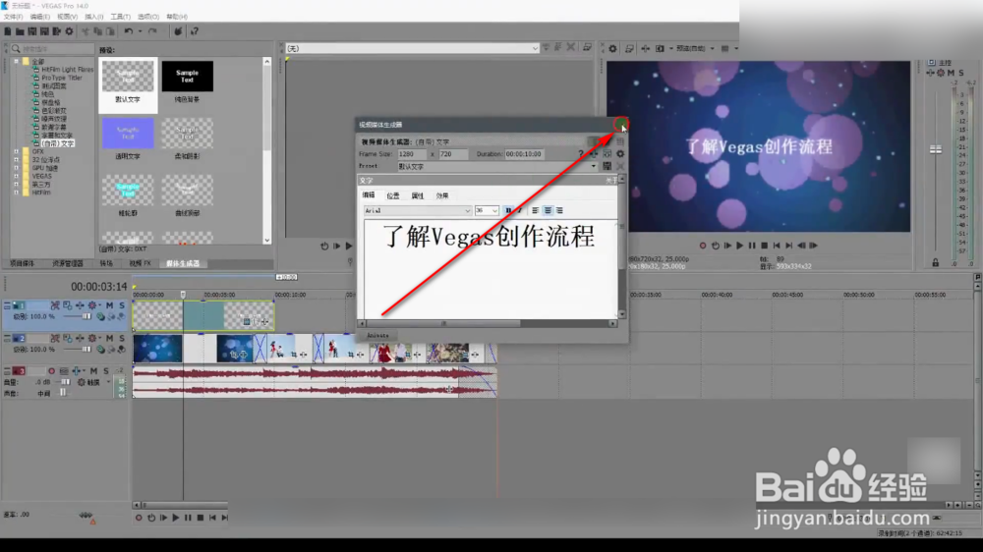This screenshot has height=552, width=983.
Task: Click the Frame Size width field 1280
Action: click(x=412, y=154)
